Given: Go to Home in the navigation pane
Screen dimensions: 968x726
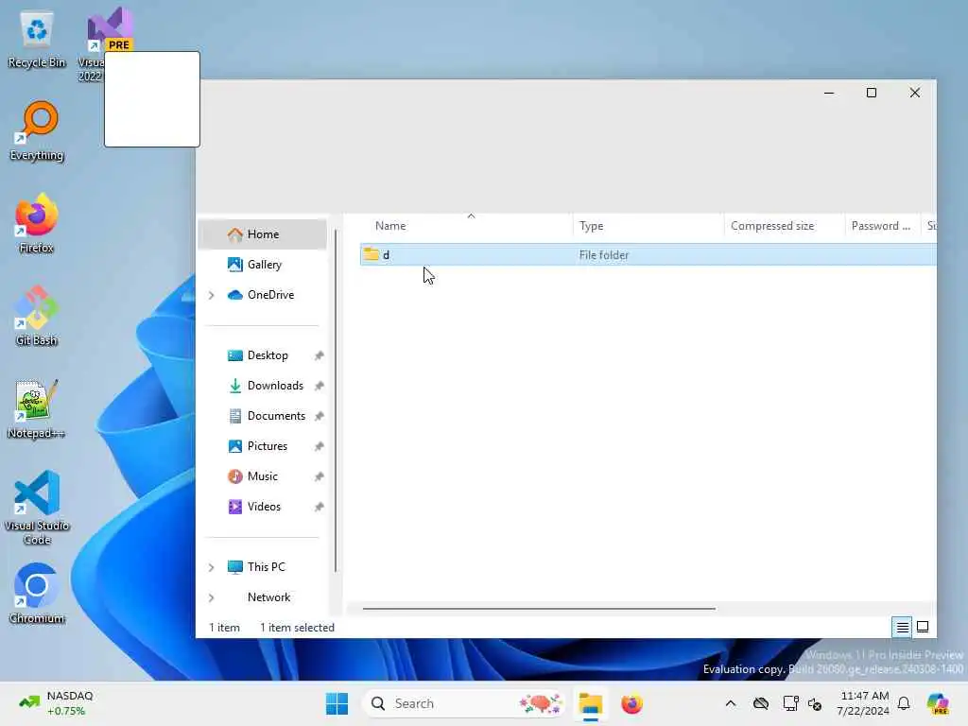Looking at the screenshot, I should 263,234.
